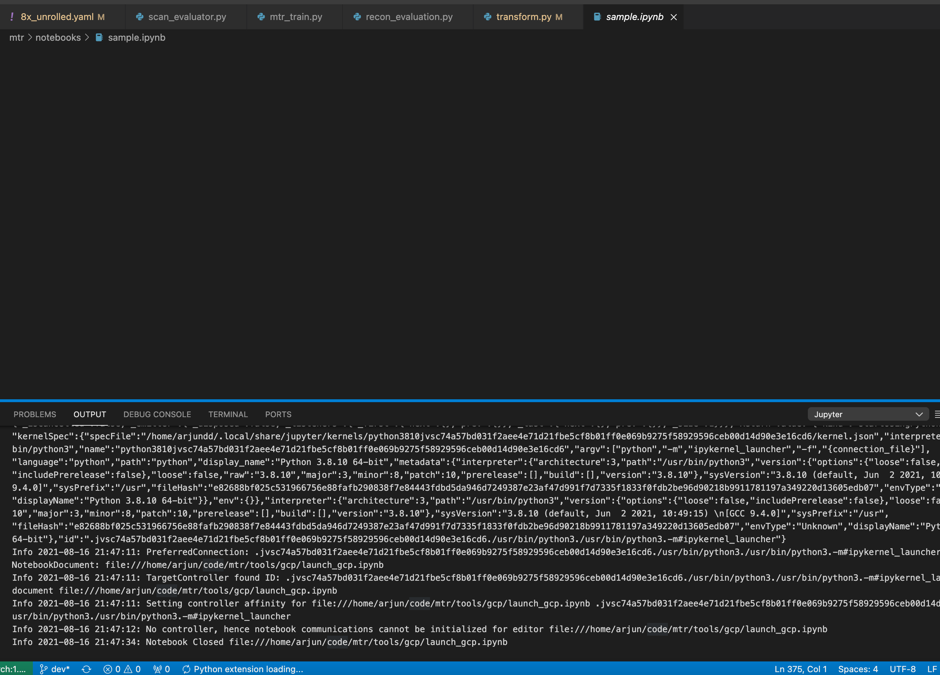Open the Jupyter output channel dropdown

868,414
